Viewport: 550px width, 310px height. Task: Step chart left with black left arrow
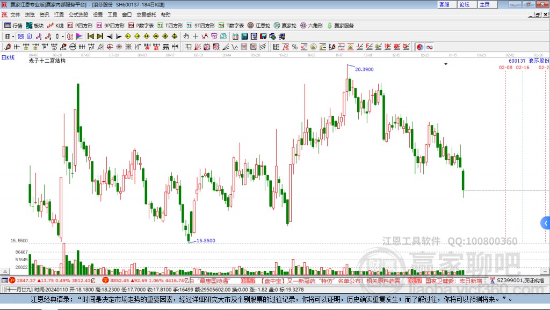110,36
